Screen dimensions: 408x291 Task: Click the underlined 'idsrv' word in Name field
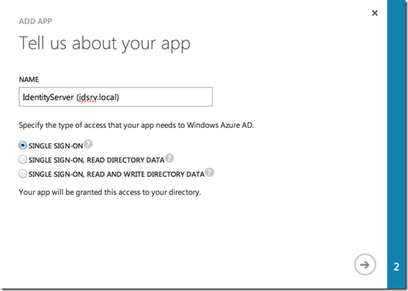[x=90, y=97]
